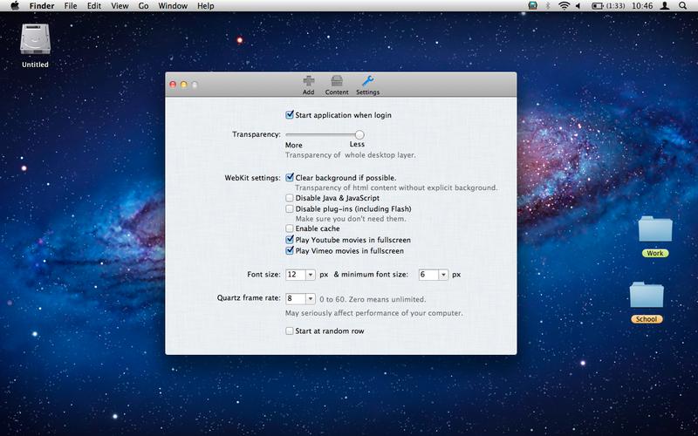Enable Disable plug-ins (including Flash)
698x436 pixels.
(290, 208)
